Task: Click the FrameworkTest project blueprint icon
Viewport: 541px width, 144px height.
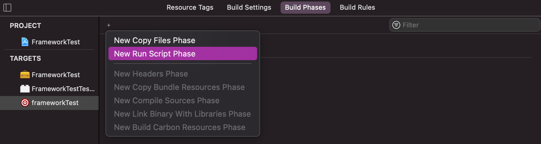Action: point(25,42)
